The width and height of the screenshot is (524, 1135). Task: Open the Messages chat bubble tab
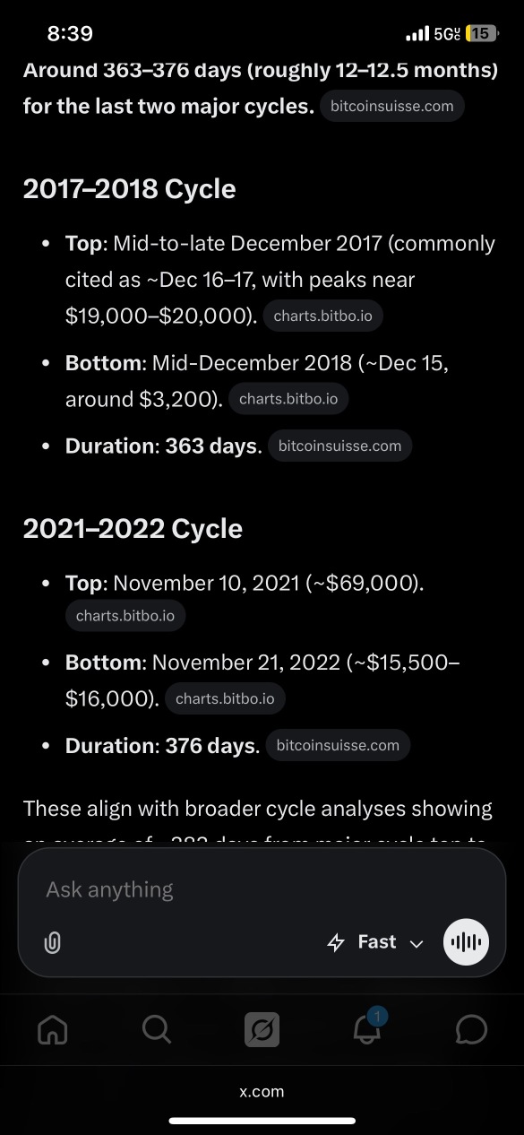coord(471,1029)
